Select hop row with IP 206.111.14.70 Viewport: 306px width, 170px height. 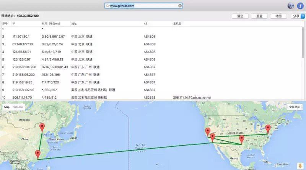[115, 98]
